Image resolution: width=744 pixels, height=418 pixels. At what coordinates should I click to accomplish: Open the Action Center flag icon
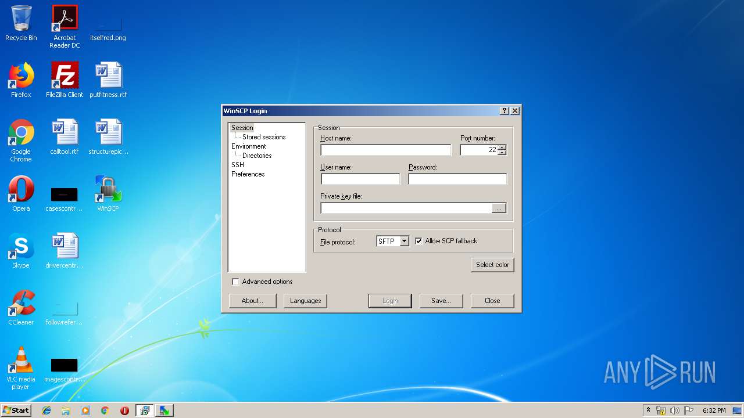click(x=689, y=410)
